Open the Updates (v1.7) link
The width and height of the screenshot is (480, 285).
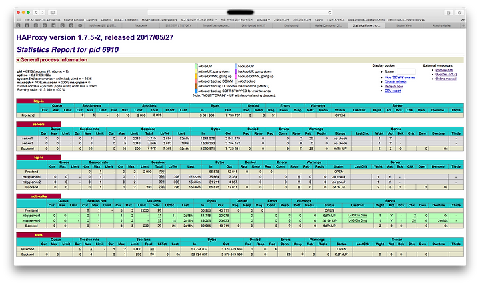coord(446,74)
